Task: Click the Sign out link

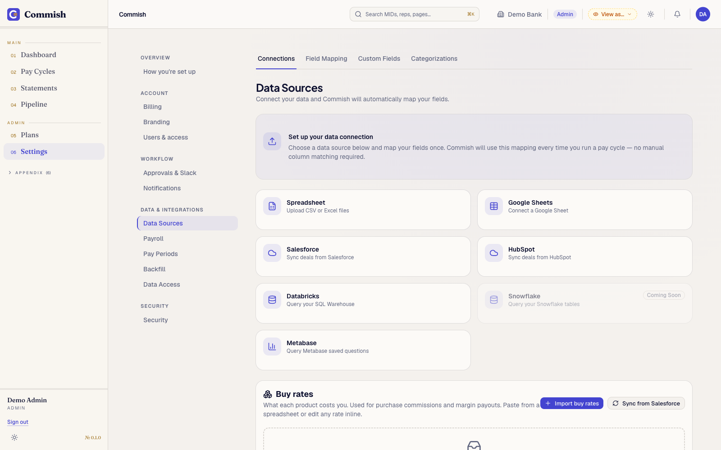Action: 18,422
